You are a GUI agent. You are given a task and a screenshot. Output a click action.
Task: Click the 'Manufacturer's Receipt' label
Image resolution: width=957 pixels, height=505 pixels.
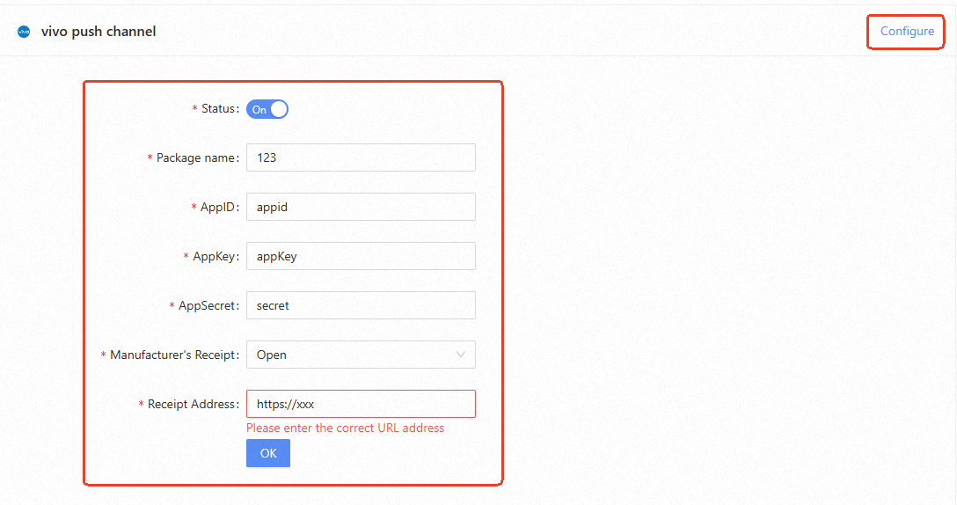tap(174, 355)
